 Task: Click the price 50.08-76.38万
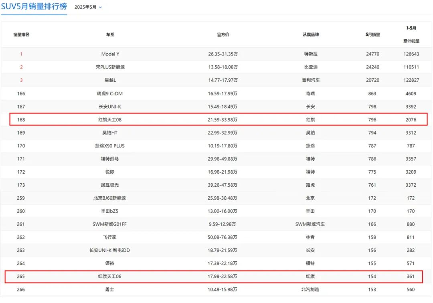[222, 237]
